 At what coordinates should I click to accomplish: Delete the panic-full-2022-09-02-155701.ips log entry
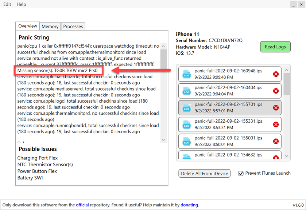coord(276,107)
